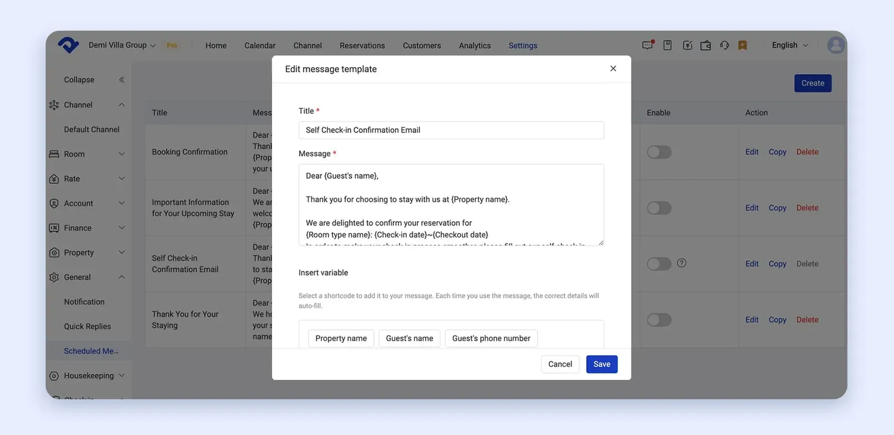
Task: Open the Customers tab
Action: tap(422, 46)
